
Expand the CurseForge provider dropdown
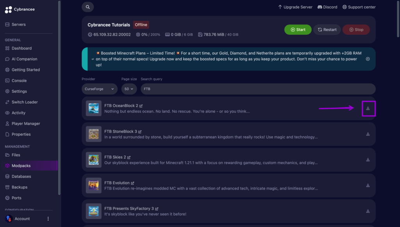click(x=99, y=89)
